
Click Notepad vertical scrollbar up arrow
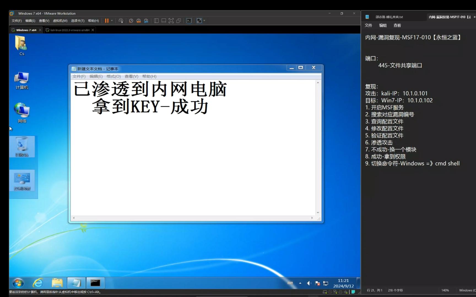tap(318, 82)
